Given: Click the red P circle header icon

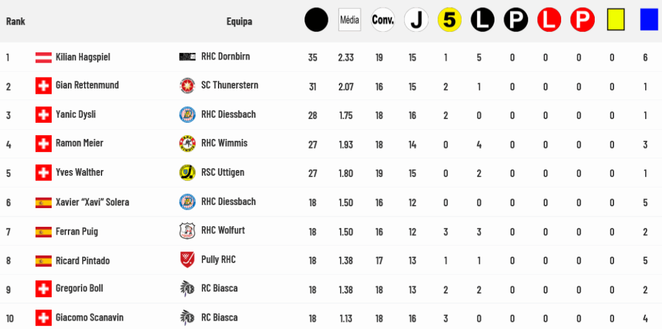Looking at the screenshot, I should (x=582, y=20).
